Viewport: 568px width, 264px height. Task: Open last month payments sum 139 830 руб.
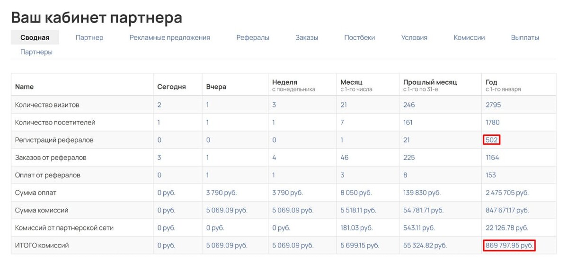coord(422,193)
